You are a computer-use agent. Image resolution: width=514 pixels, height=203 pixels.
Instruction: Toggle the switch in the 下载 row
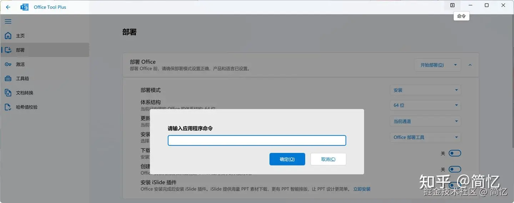(455, 153)
